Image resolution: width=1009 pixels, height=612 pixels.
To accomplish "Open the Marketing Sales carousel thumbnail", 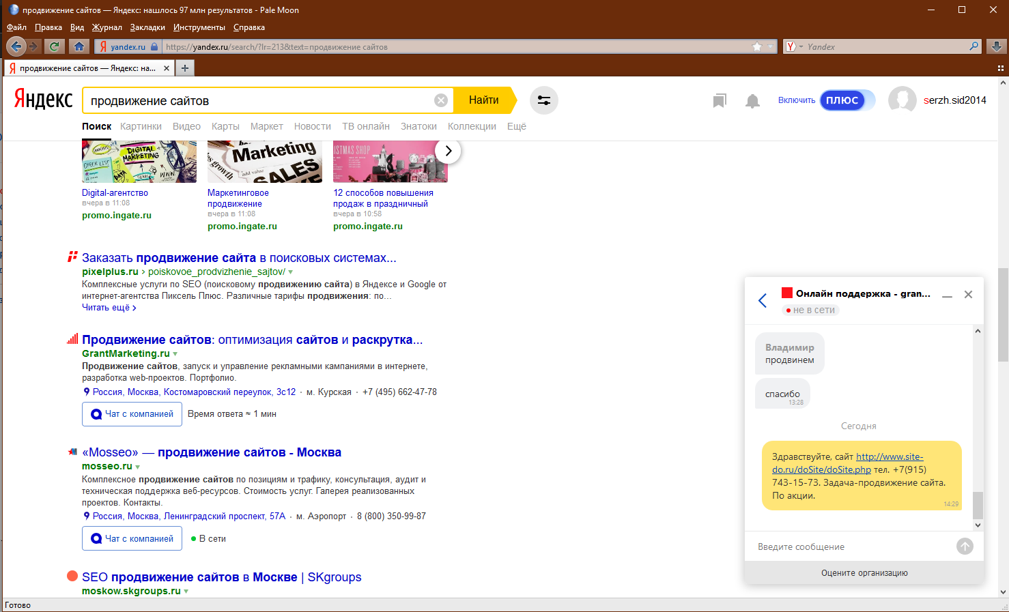I will tap(265, 162).
